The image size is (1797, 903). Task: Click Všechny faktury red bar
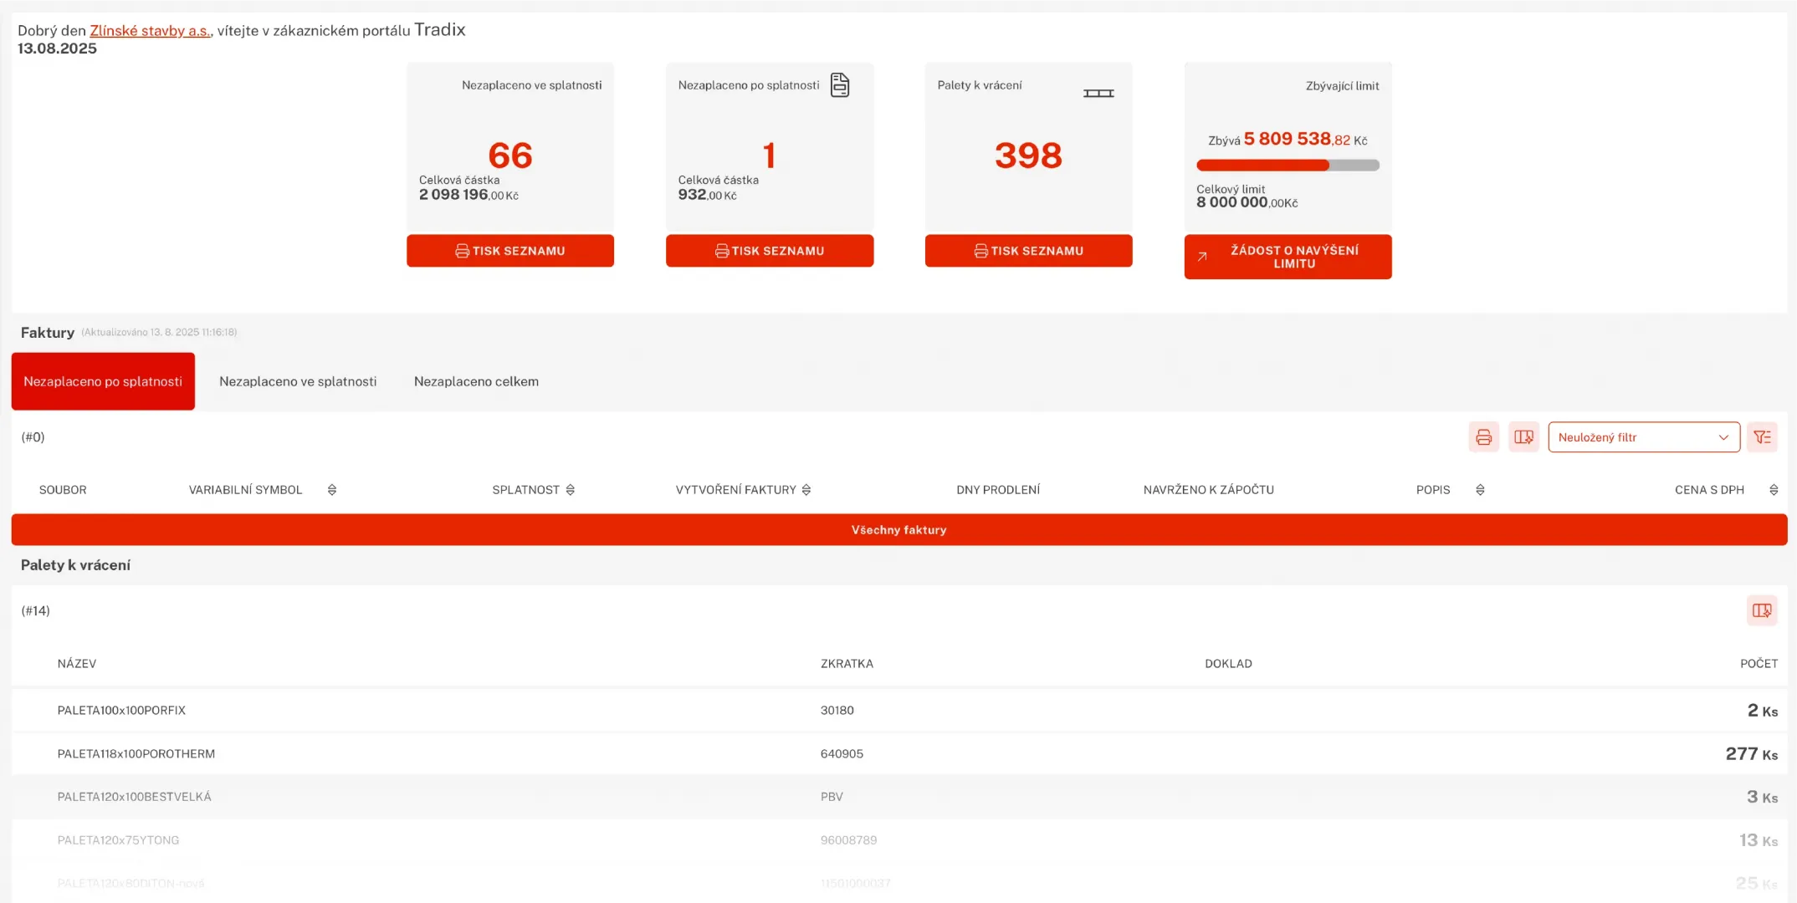(x=898, y=530)
